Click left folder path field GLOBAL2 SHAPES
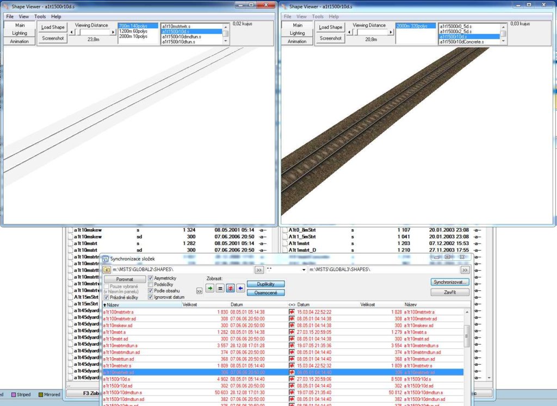 tap(182, 270)
